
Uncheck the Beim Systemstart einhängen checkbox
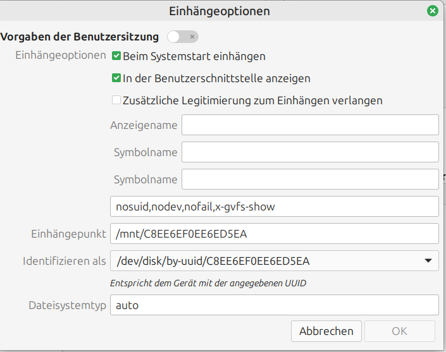click(x=116, y=56)
